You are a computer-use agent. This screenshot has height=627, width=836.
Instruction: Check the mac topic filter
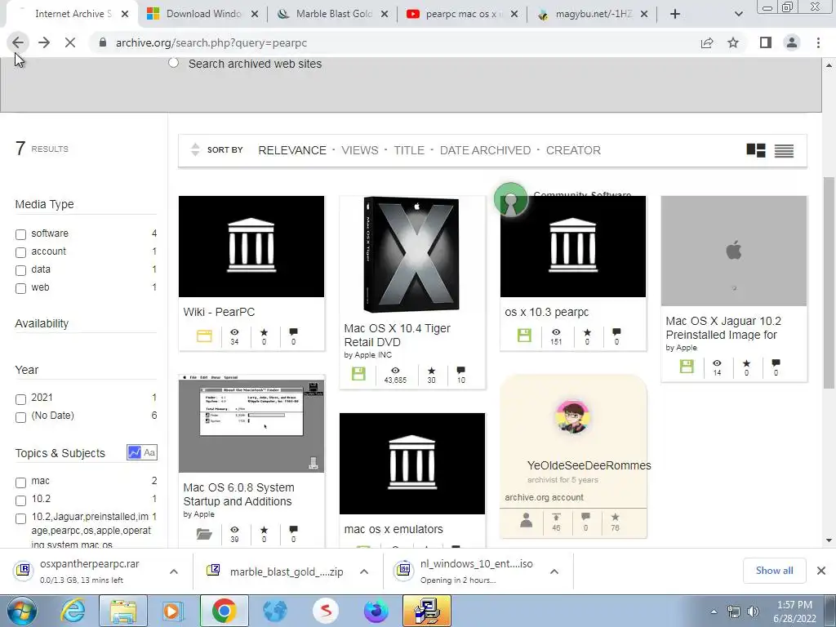[20, 482]
